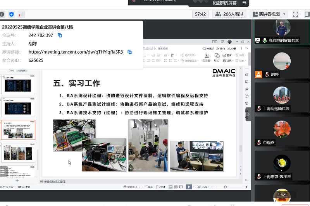This screenshot has width=310, height=206.
Task: Open the help icon in right sidebar
Action: (x=246, y=103)
